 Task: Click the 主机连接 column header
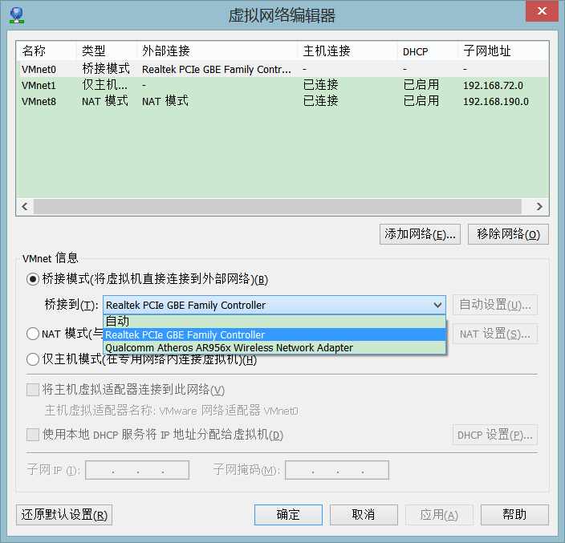(348, 51)
